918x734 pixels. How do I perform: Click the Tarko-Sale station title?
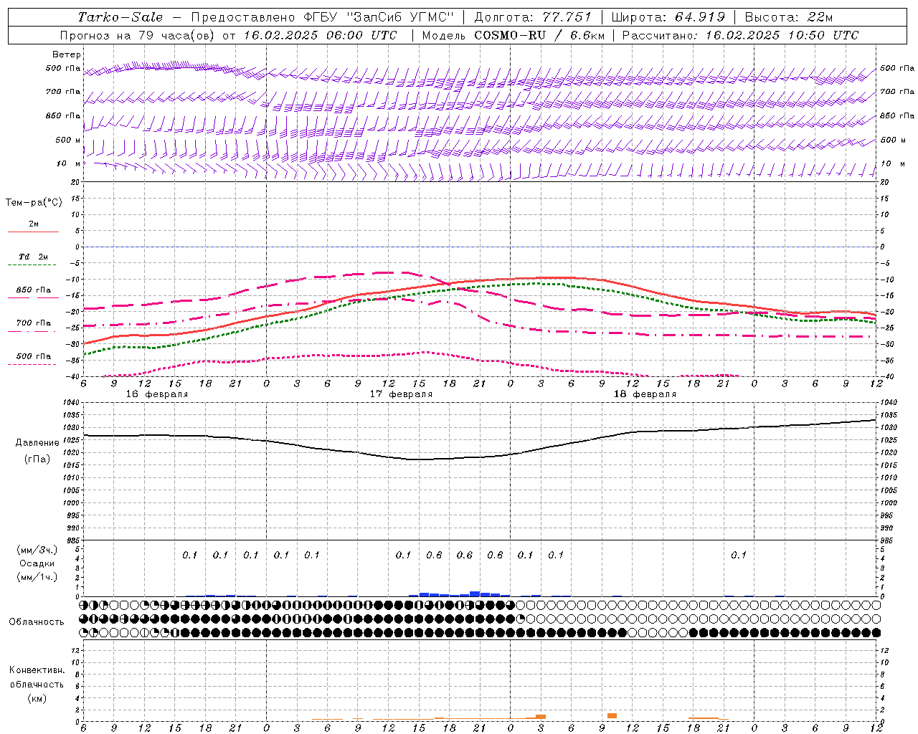120,17
